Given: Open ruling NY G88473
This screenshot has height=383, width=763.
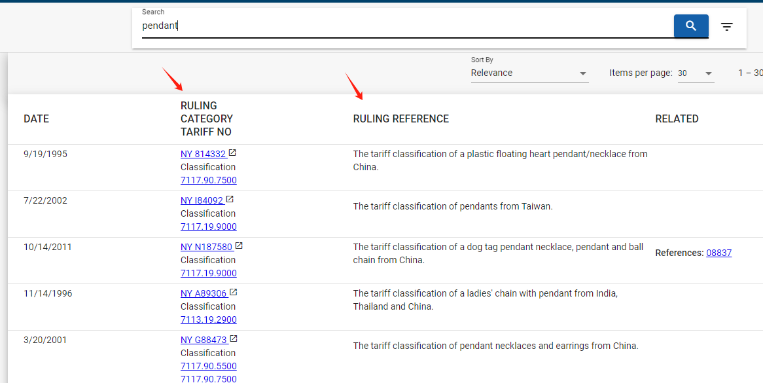Looking at the screenshot, I should [x=204, y=340].
